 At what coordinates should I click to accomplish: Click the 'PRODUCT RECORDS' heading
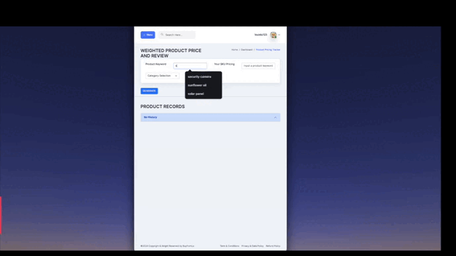[163, 106]
